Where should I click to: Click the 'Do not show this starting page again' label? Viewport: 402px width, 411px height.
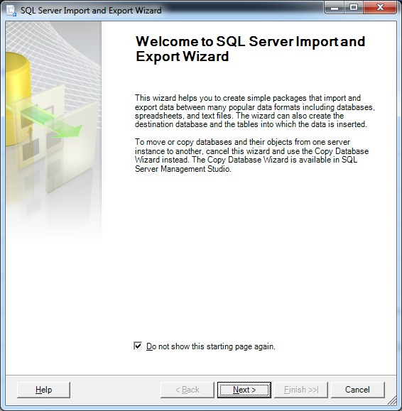click(x=211, y=346)
